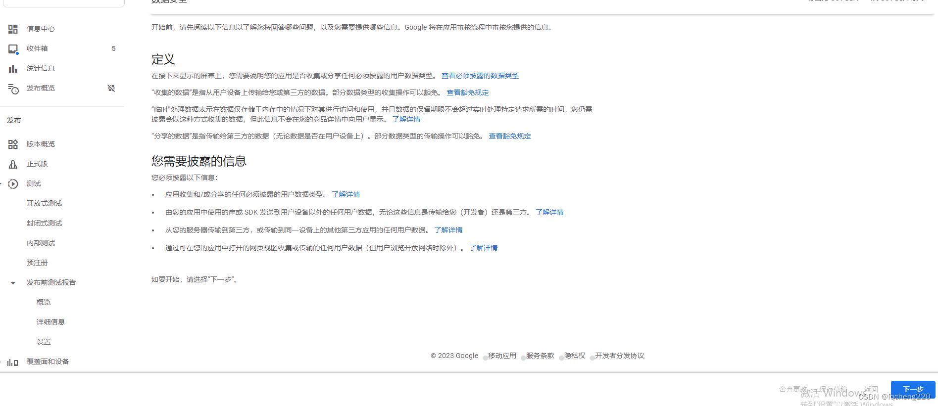Open 详细信息 under 发布前测试报告

click(x=50, y=322)
